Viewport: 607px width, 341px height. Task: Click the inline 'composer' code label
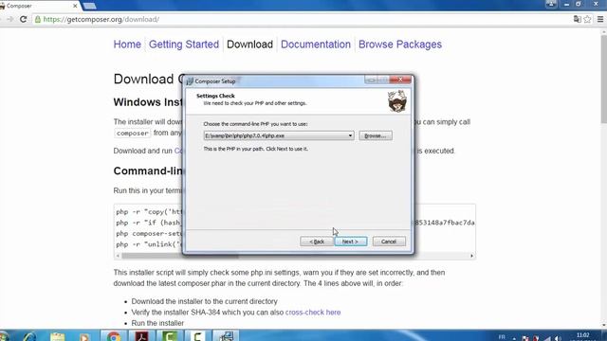[132, 133]
